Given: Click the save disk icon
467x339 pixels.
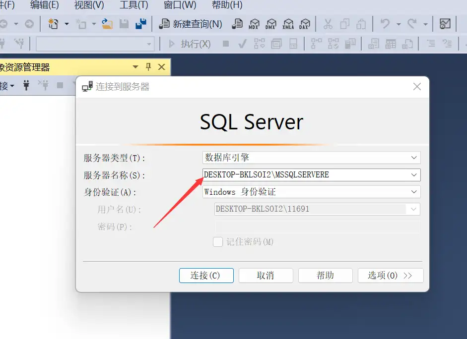Looking at the screenshot, I should click(x=124, y=24).
